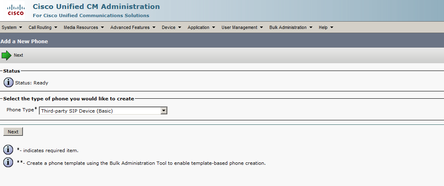Click the 'indicates required item' note

coord(47,151)
